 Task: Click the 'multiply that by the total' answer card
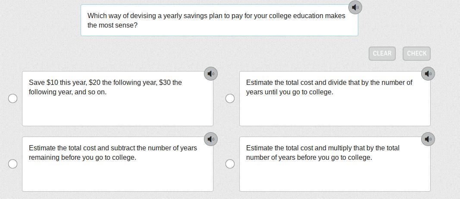335,173
